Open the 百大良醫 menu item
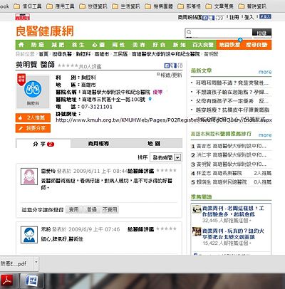The image size is (285, 289). [203, 45]
